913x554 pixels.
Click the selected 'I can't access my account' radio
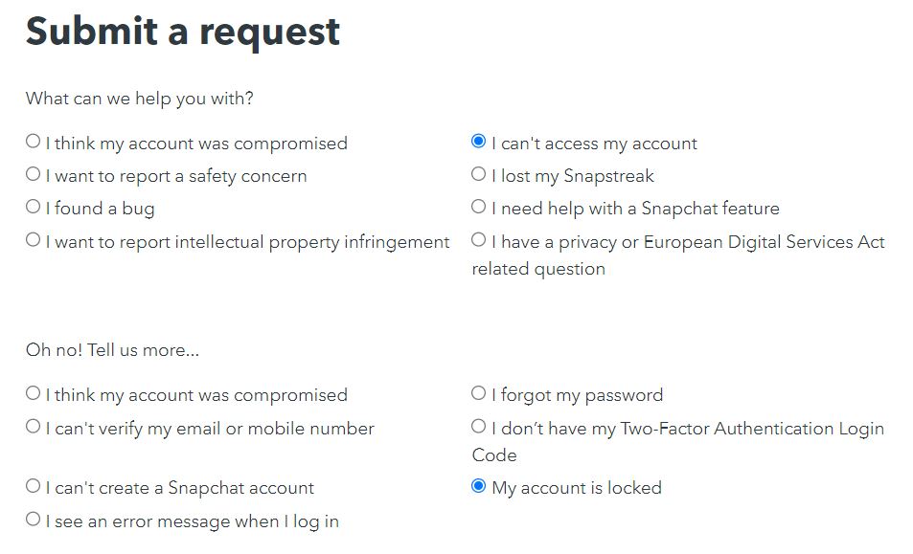pos(479,143)
